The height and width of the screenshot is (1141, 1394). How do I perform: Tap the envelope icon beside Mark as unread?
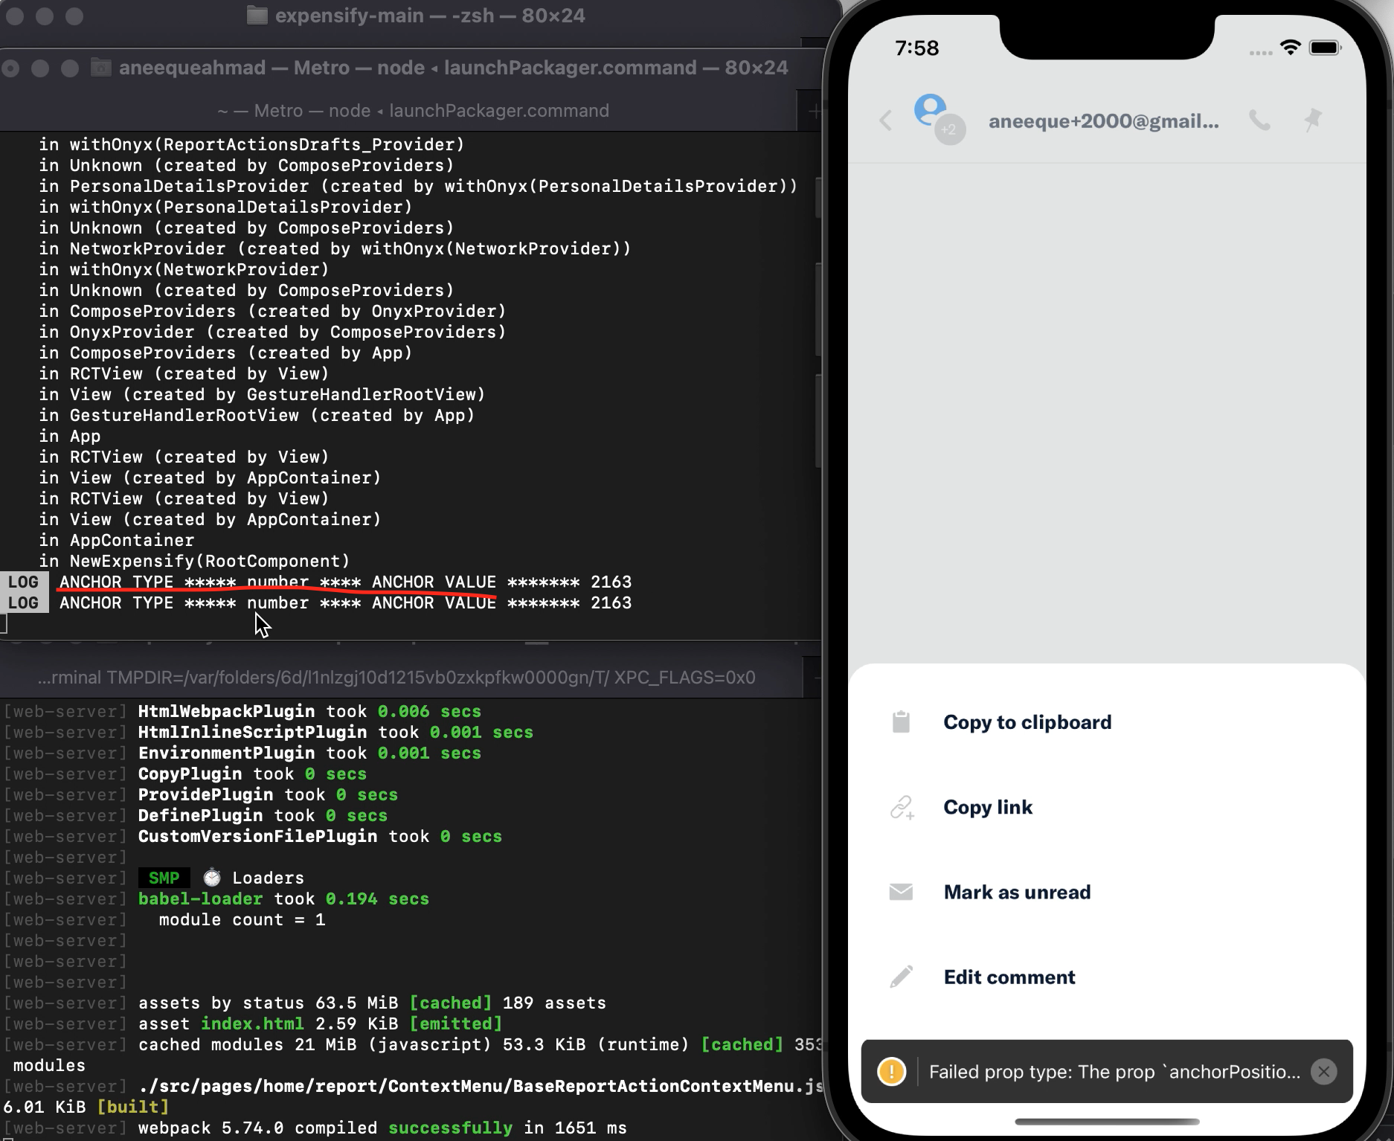click(901, 892)
